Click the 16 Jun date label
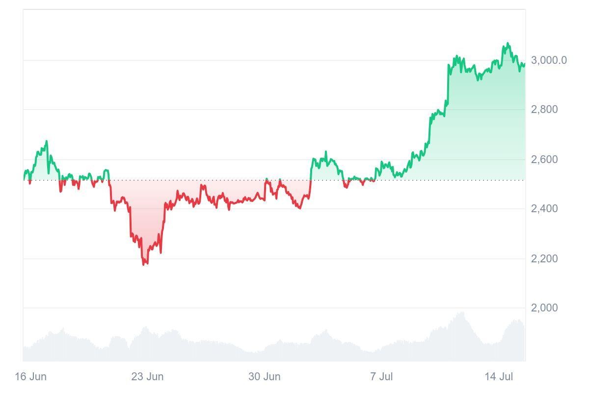 tap(30, 377)
